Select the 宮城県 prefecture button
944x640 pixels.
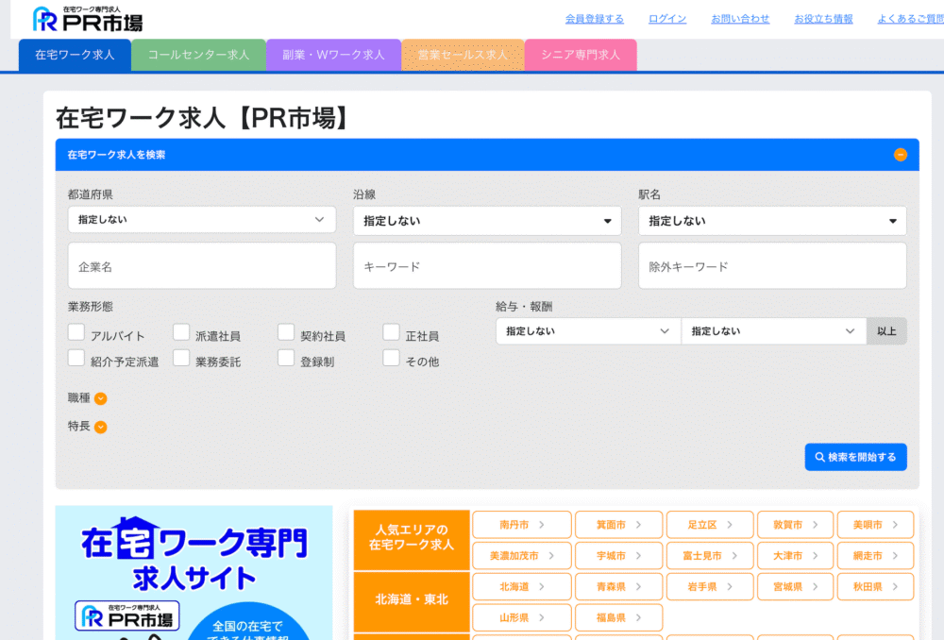(795, 587)
